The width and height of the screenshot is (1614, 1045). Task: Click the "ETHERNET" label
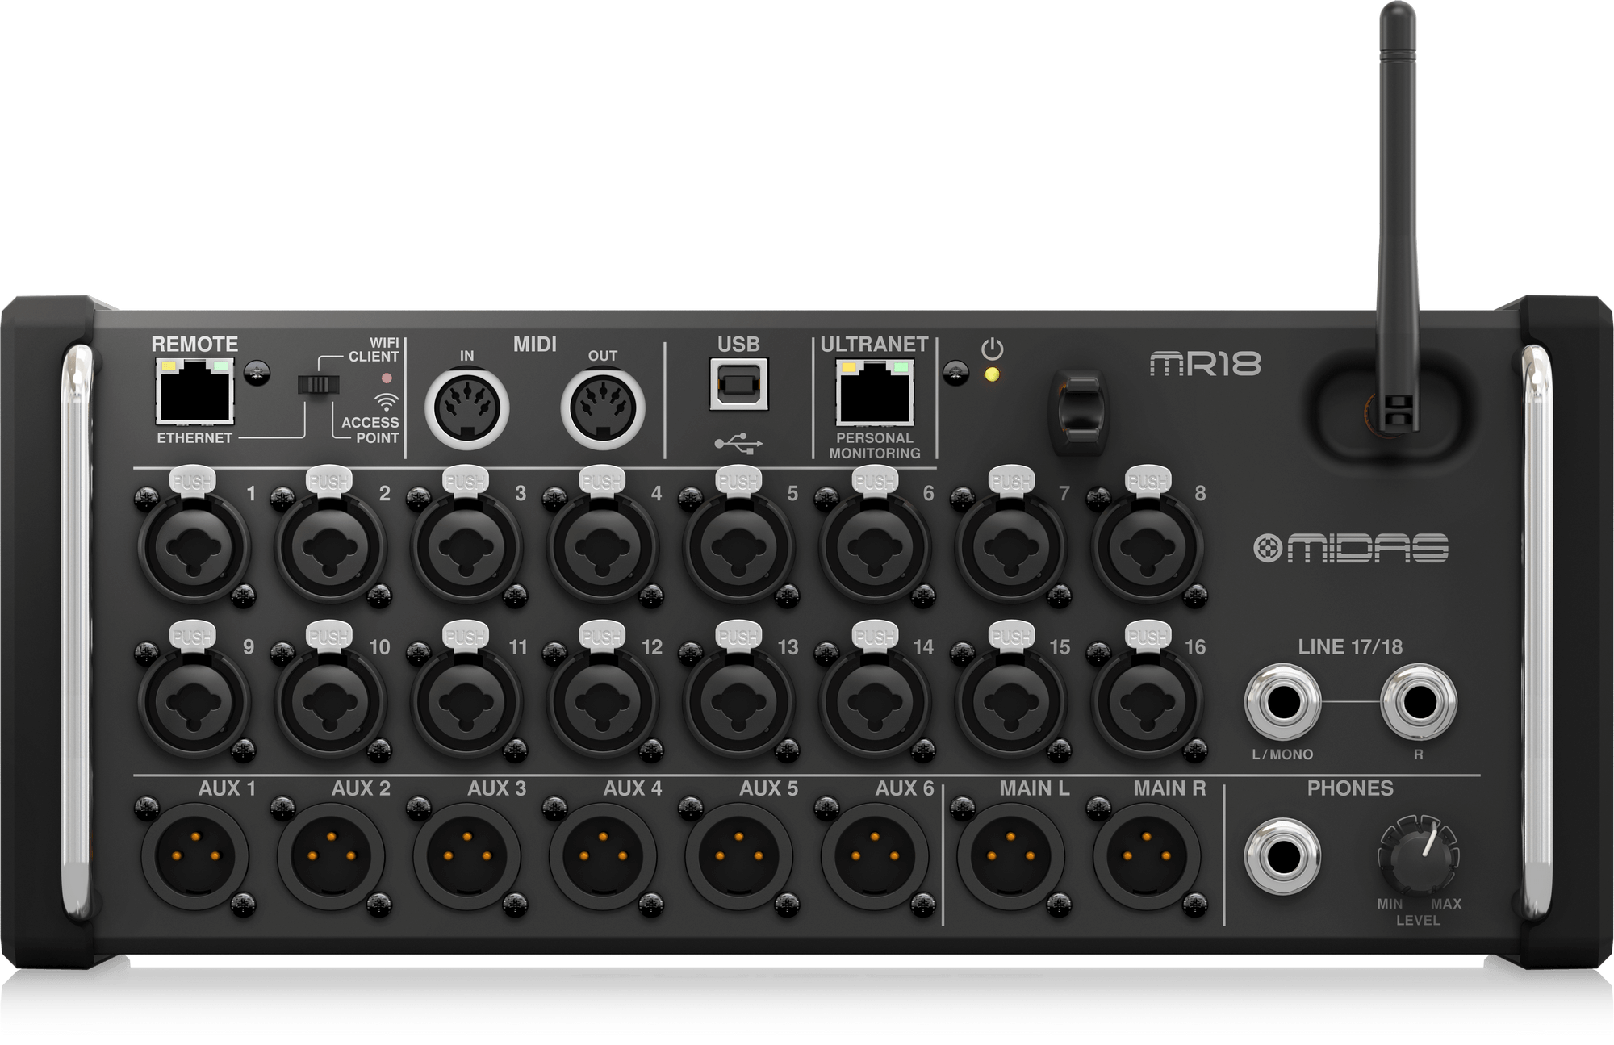(194, 438)
